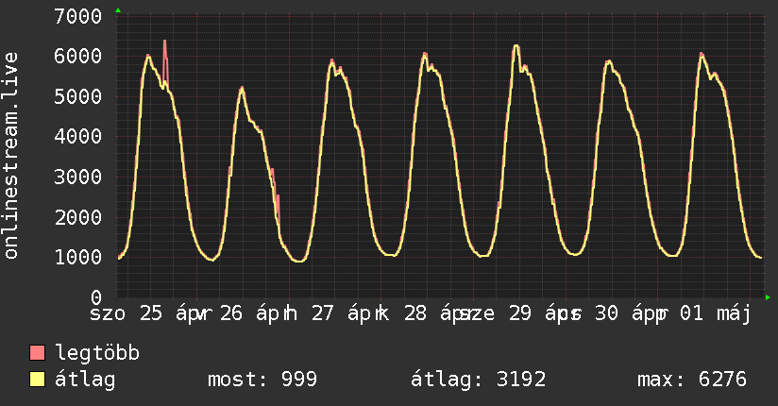The height and width of the screenshot is (406, 778).
Task: Click the 'átlag: 3192' statistic
Action: [x=479, y=380]
